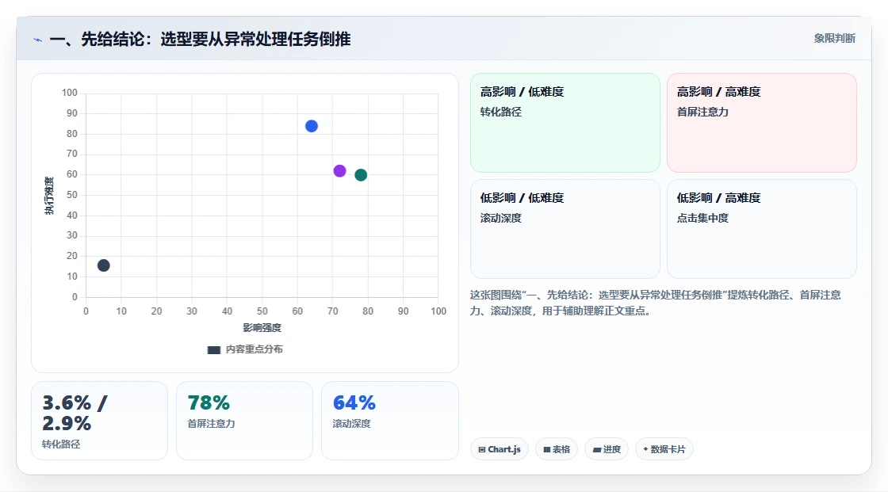Click 点击集中度 text in 低影响 / 高难度 card
888x492 pixels.
pos(702,218)
